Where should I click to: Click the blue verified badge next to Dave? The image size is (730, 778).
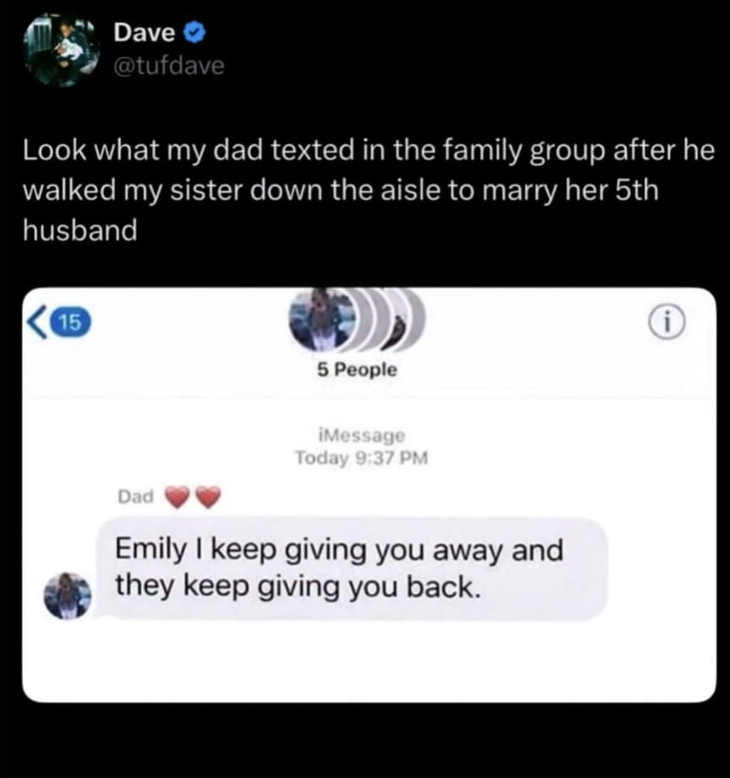[x=195, y=34]
